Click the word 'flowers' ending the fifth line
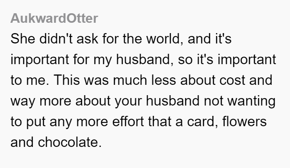This screenshot has width=290, height=168. 244,122
